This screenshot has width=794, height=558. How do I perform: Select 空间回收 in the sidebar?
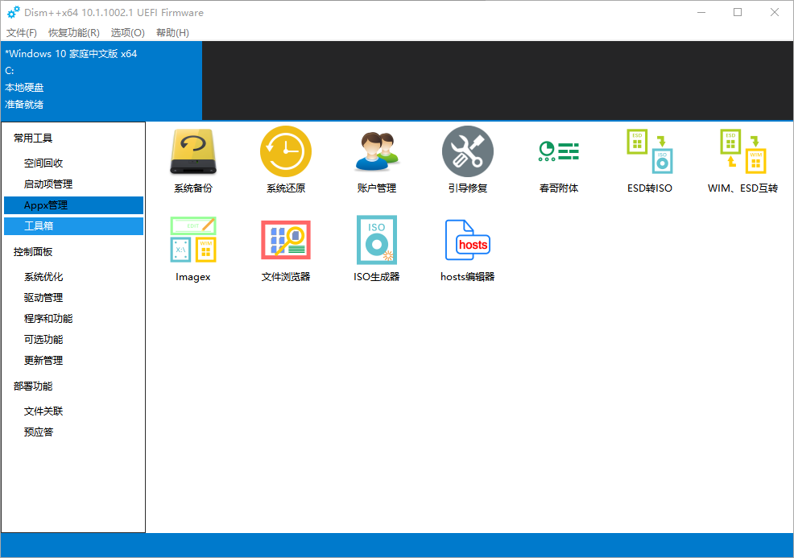click(43, 163)
